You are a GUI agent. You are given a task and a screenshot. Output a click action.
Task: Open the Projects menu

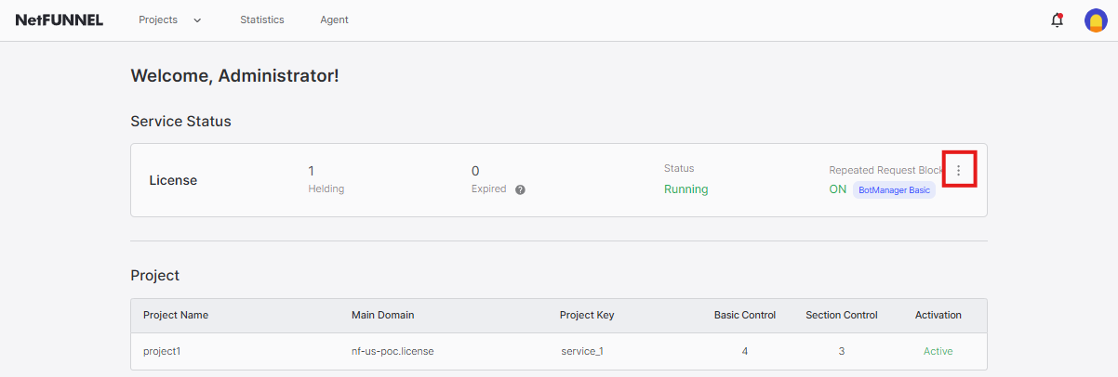click(158, 19)
